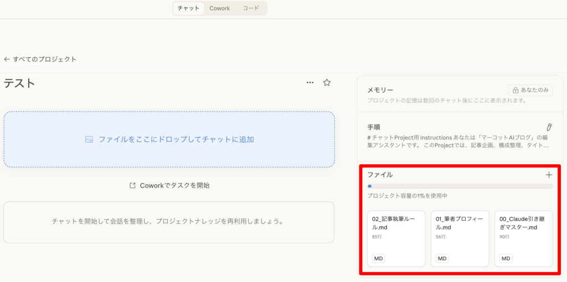
Task: Click the あなたのみ visibility button
Action: (x=530, y=90)
